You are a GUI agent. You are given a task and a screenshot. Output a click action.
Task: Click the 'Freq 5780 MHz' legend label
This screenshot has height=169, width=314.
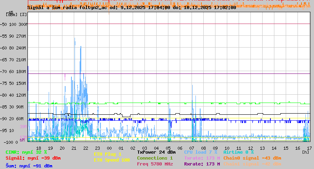coord(155,164)
